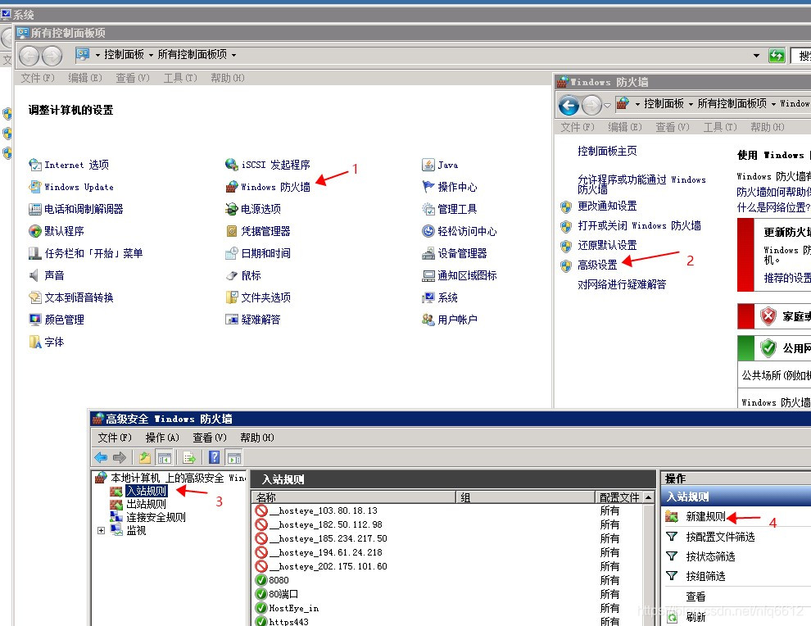This screenshot has height=626, width=811.
Task: Expand 控制面板 breadcrumb arrow in control panel window
Action: (151, 55)
